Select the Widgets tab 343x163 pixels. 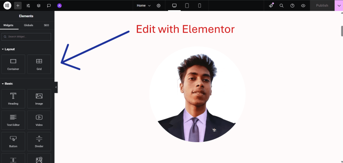[x=8, y=25]
